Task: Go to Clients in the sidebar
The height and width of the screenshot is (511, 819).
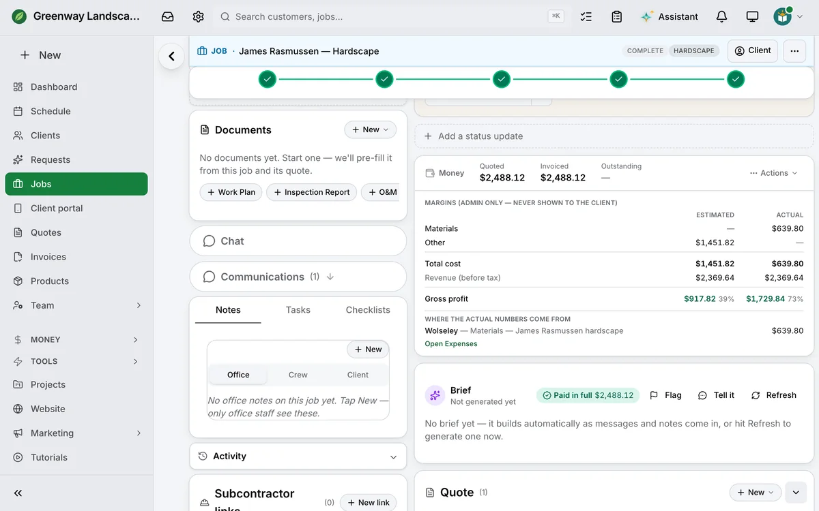Action: click(x=76, y=136)
